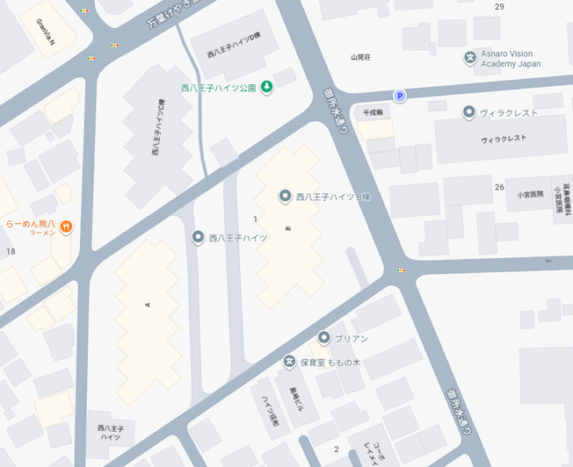Click the ブリアン place marker pin

[x=323, y=338]
